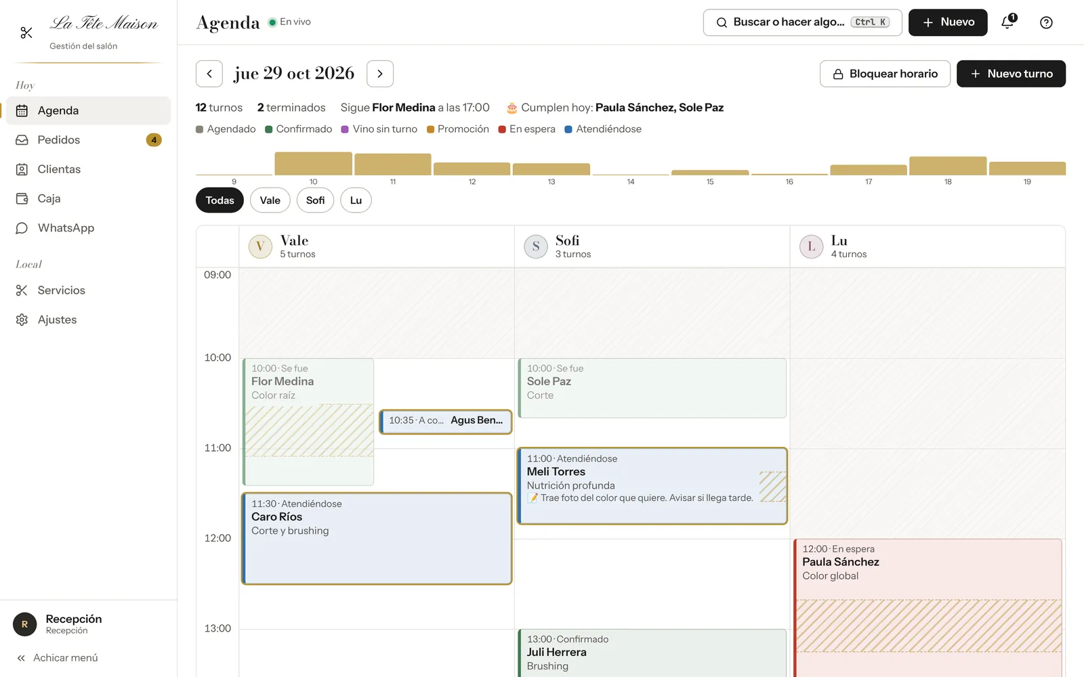Open Caja in the sidebar
Viewport: 1084px width, 677px height.
(88, 198)
